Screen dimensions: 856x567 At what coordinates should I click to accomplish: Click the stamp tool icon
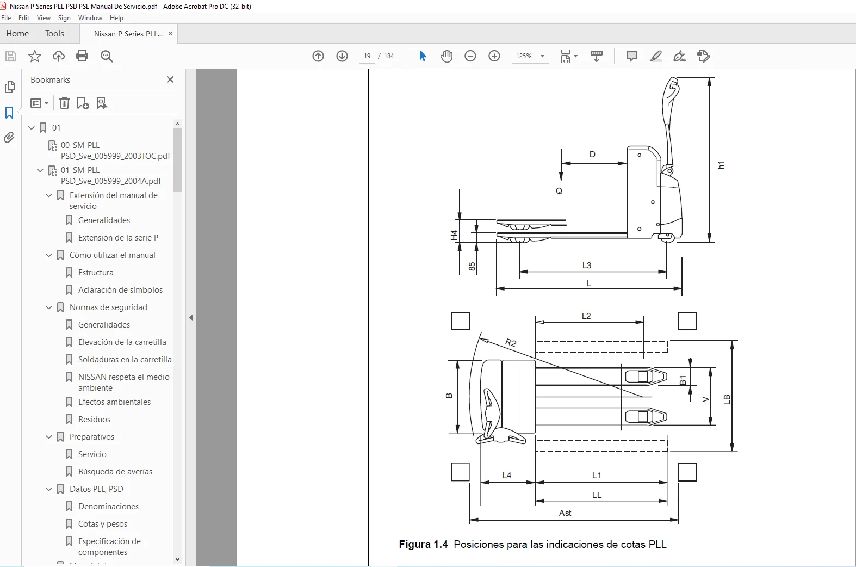(704, 56)
